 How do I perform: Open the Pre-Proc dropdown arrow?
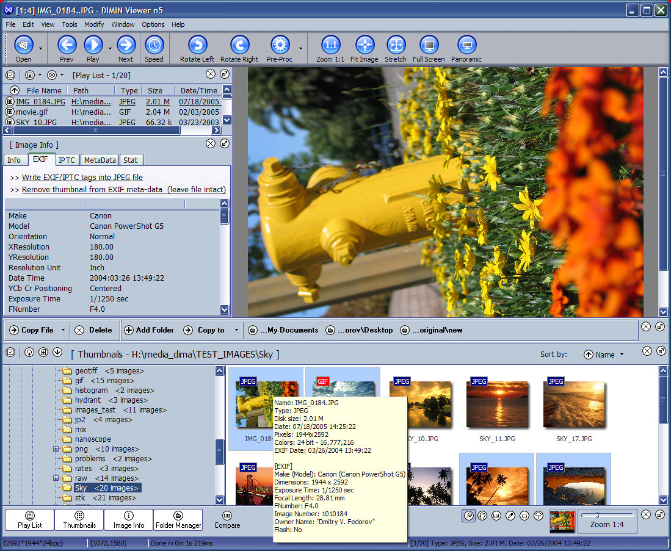tap(300, 48)
